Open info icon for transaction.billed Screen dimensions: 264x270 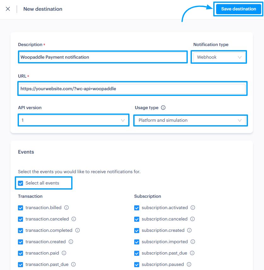(x=66, y=208)
